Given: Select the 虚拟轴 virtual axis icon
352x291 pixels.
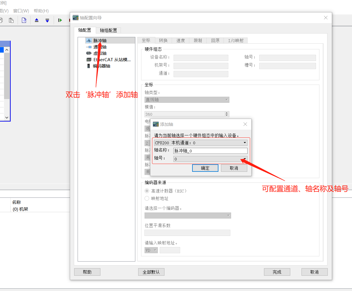Looking at the screenshot, I should 89,53.
